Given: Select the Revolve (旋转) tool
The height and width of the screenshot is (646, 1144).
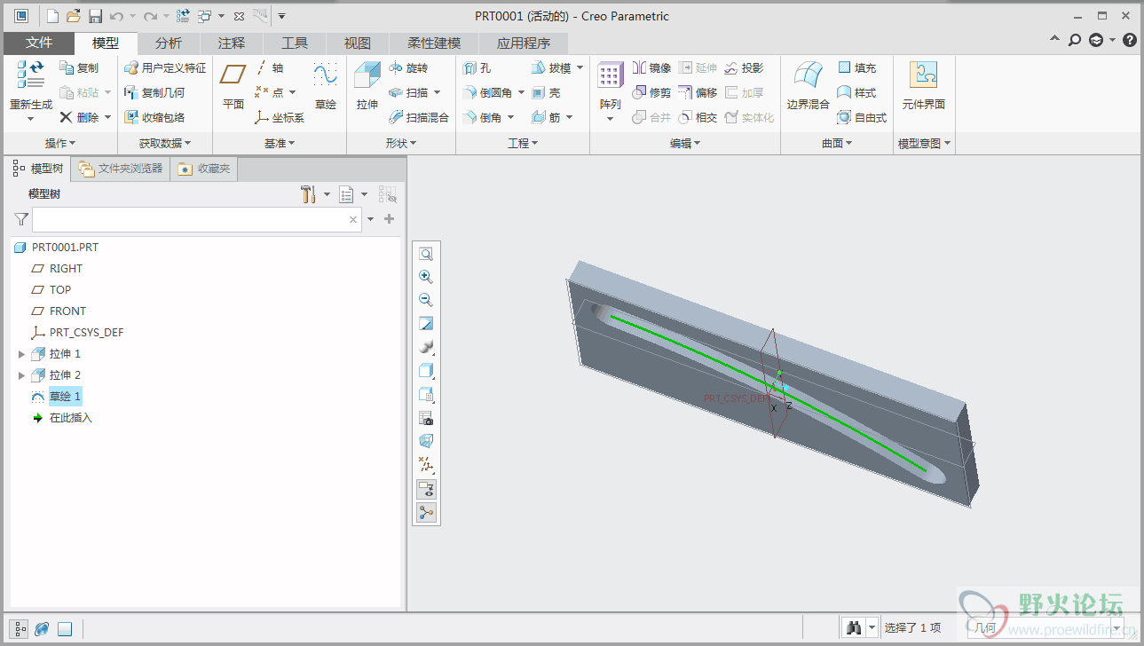Looking at the screenshot, I should [x=408, y=68].
